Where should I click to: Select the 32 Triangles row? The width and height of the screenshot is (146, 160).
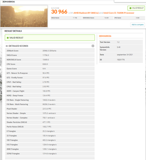point(50,136)
